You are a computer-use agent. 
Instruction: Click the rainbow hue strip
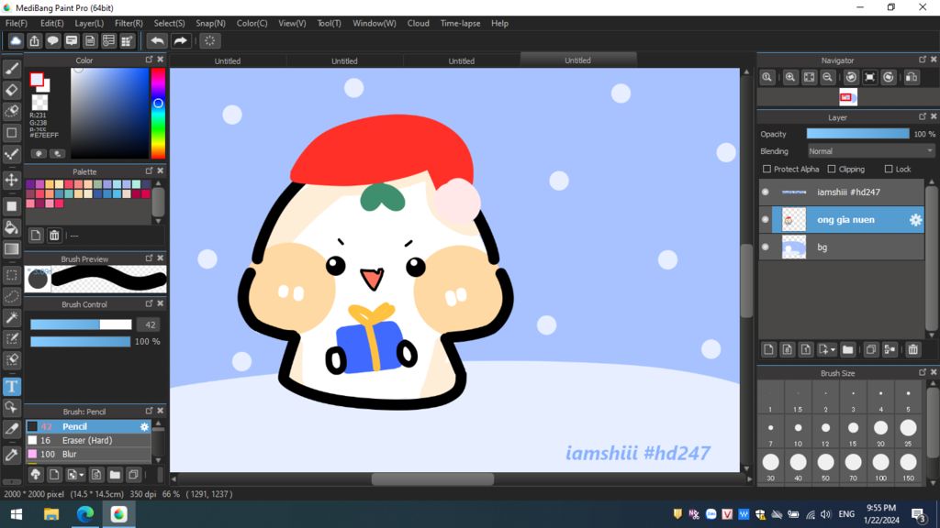pos(158,113)
